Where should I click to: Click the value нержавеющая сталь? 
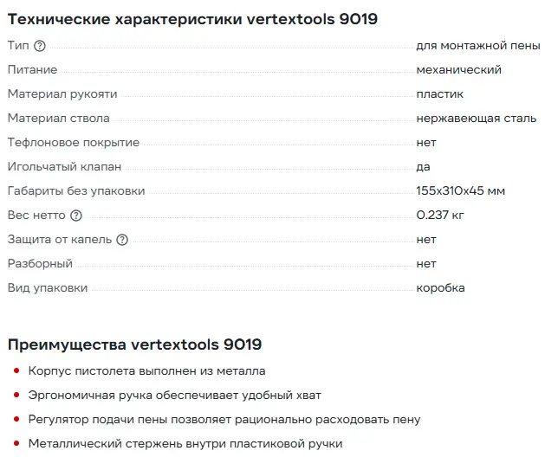click(x=476, y=119)
